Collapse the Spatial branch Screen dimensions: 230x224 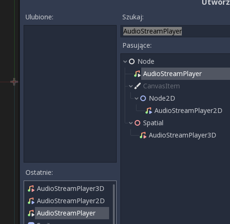131,123
